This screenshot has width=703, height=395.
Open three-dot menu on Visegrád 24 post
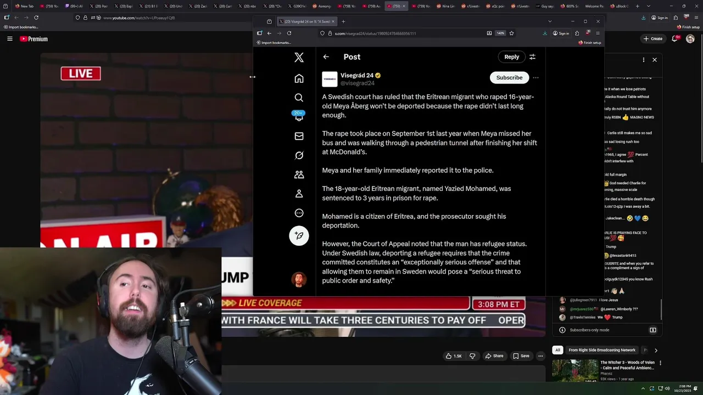pos(535,78)
